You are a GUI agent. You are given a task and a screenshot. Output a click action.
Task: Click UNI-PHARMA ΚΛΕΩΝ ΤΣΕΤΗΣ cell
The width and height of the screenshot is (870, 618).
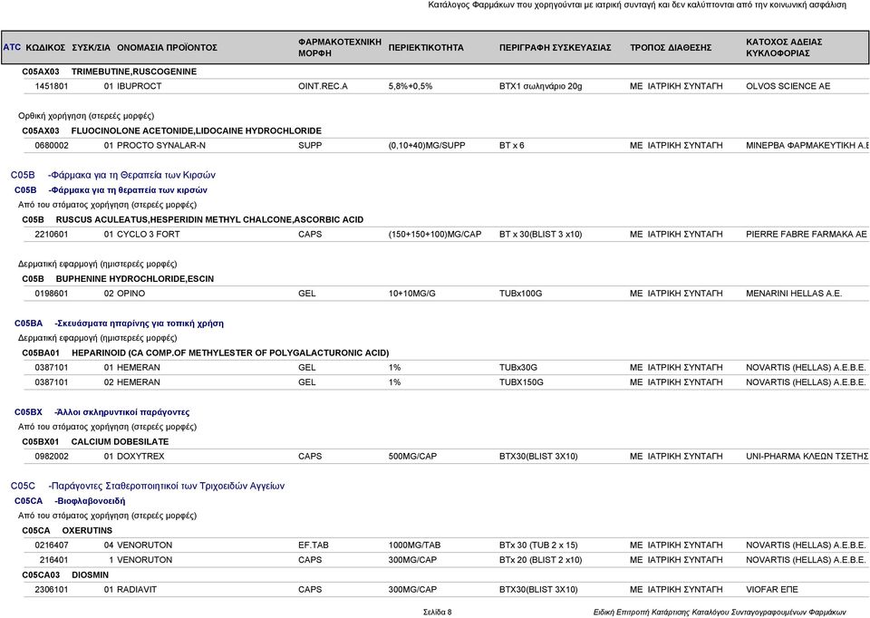pyautogui.click(x=807, y=456)
